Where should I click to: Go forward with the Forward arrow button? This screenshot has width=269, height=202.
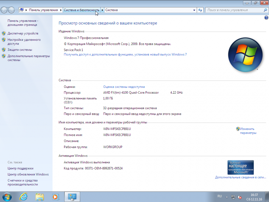[11, 10]
